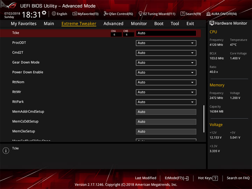The height and width of the screenshot is (189, 252).
Task: Click the Tcke Auto input field
Action: tap(166, 33)
